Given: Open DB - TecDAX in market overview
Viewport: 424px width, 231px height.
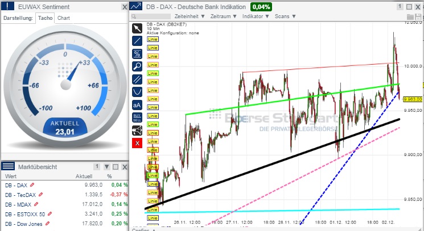Looking at the screenshot, I should pyautogui.click(x=20, y=195).
